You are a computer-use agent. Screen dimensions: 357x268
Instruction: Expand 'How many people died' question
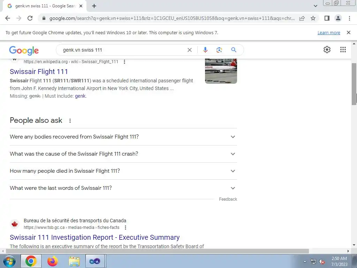pos(123,171)
